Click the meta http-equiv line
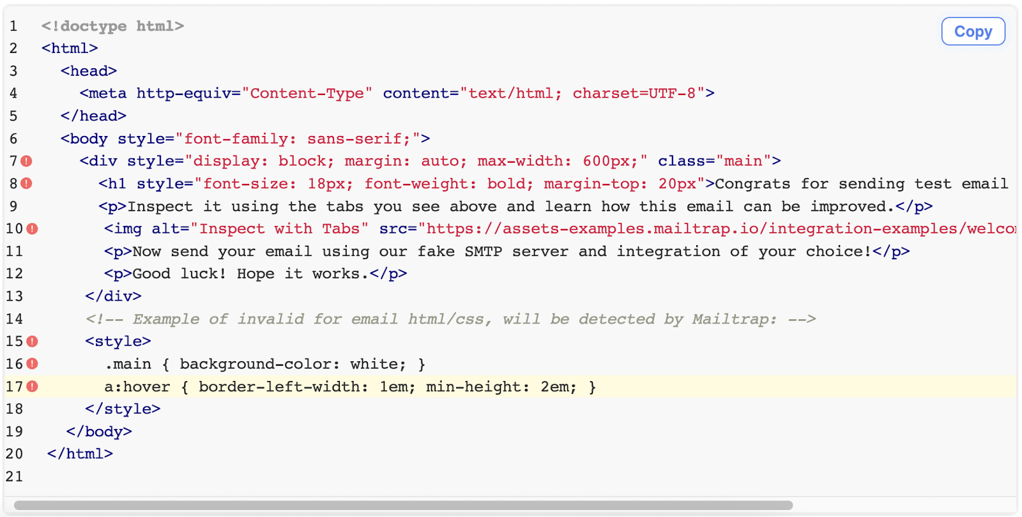Viewport: 1022px width, 517px height. click(x=397, y=93)
